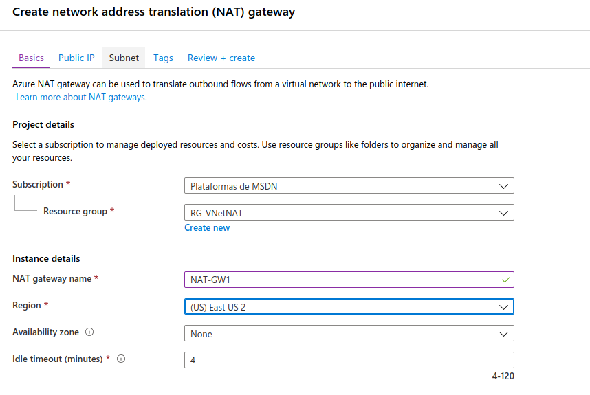590x395 pixels.
Task: Click the 'Create new' resource group link
Action: (207, 228)
